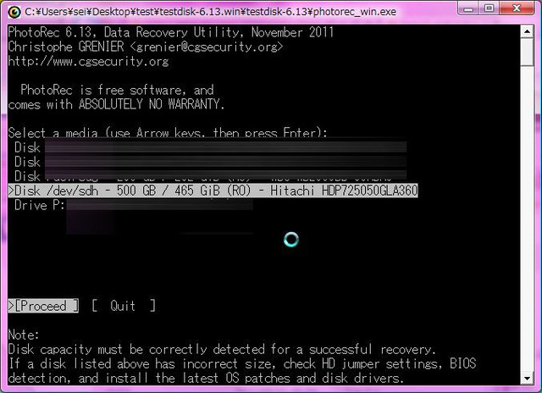This screenshot has height=393, width=542.
Task: Click the 'If a disk listed above has incorrect size' line
Action: click(242, 363)
